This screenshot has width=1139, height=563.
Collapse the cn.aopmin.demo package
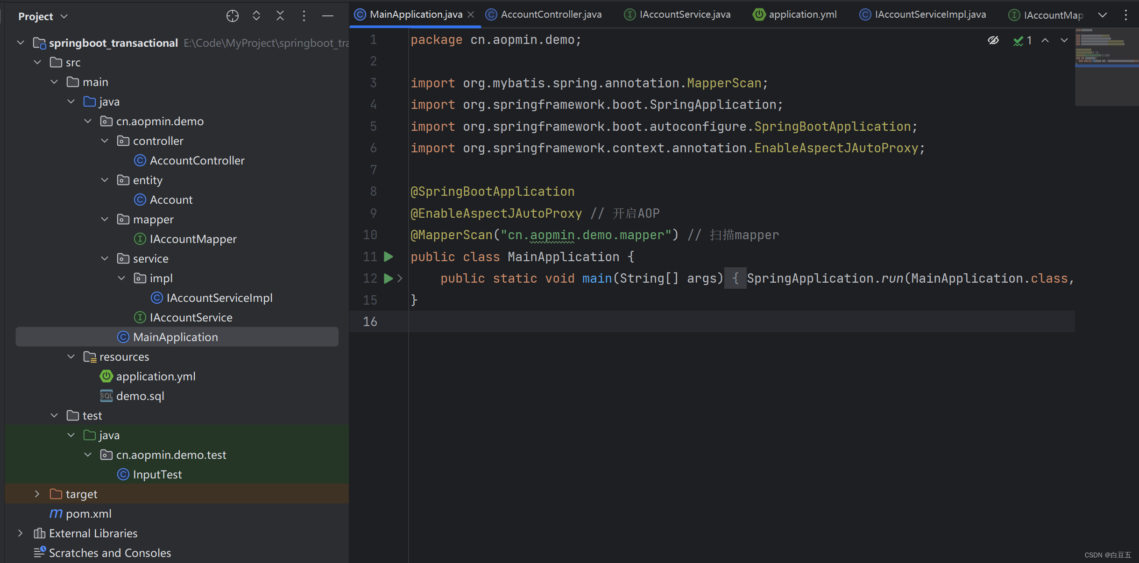[x=88, y=121]
